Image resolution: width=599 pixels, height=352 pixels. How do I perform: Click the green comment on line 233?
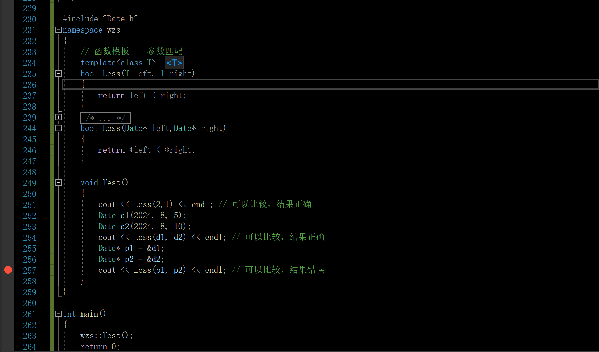pos(132,51)
